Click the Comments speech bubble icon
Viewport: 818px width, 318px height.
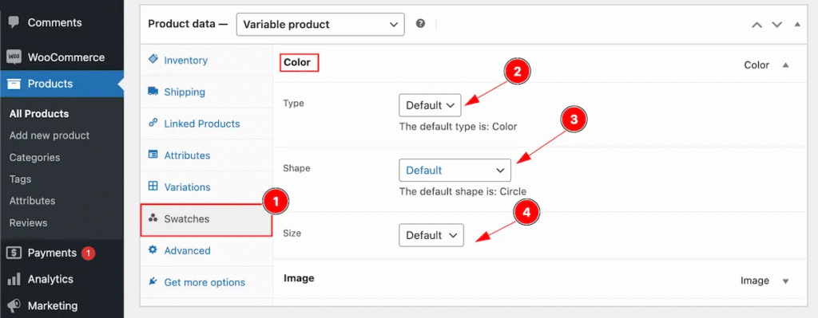coord(14,23)
